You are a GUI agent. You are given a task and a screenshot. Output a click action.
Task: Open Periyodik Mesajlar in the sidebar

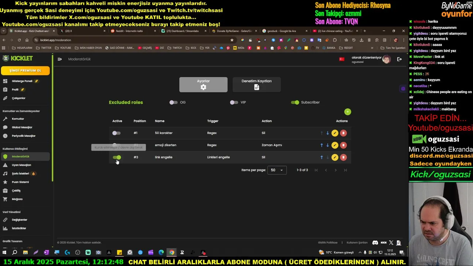pyautogui.click(x=25, y=136)
